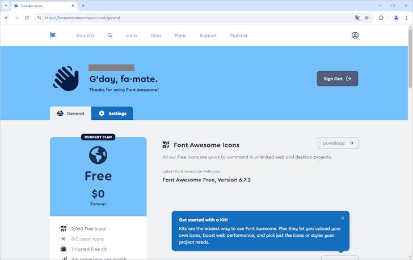Select the General tab
Viewport: 413px width, 260px height.
click(70, 113)
